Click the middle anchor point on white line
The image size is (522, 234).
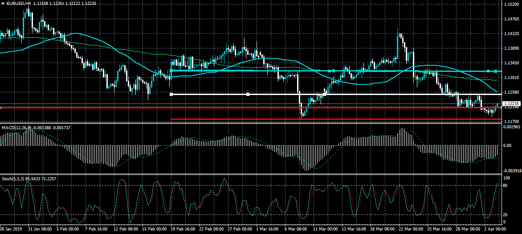(248, 95)
